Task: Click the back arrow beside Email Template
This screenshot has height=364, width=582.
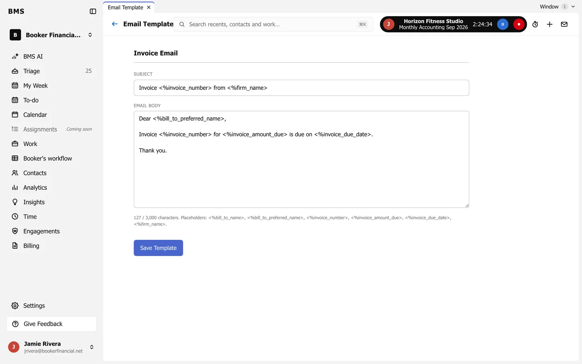Action: coord(115,24)
